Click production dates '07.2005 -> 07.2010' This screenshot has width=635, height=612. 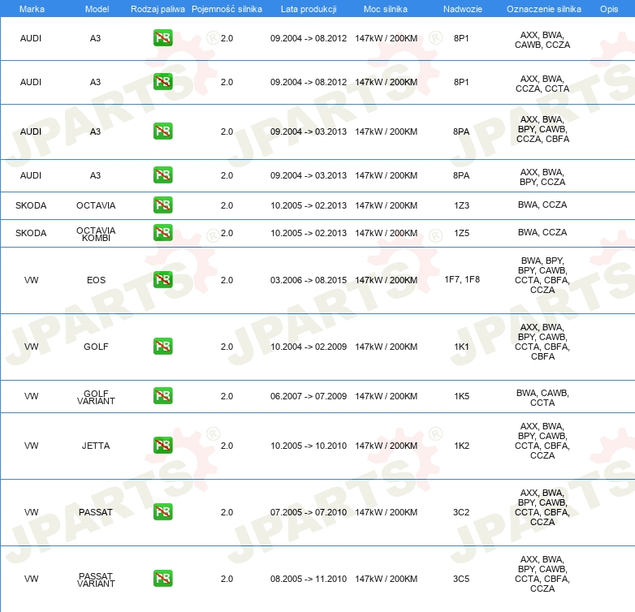(x=309, y=512)
